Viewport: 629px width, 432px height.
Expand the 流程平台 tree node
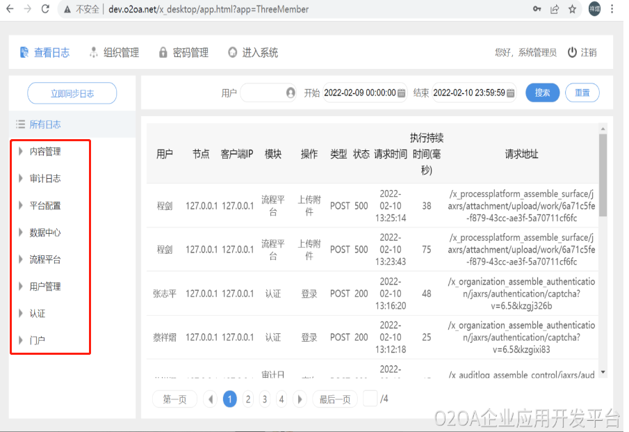tap(21, 259)
